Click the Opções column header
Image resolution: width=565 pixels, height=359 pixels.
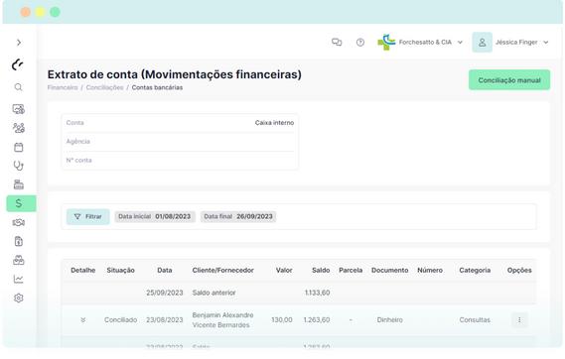[519, 270]
